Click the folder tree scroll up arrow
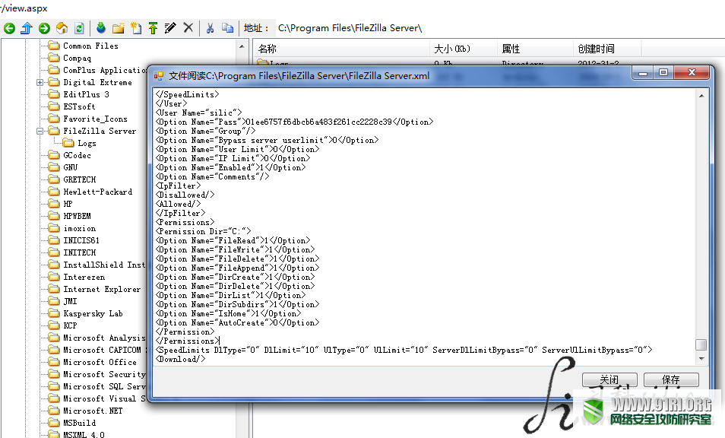725x438 pixels. 242,46
